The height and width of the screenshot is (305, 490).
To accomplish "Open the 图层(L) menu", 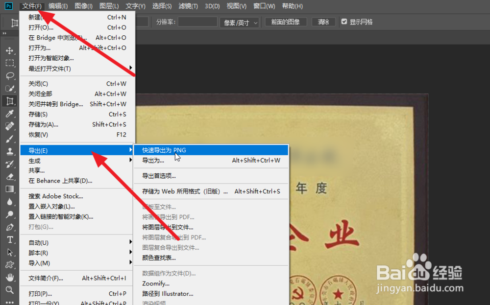I will point(109,6).
